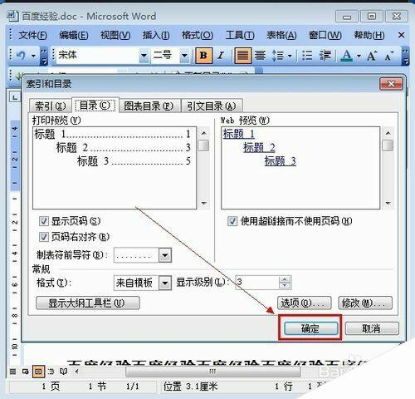This screenshot has width=415, height=399.
Task: Select the 目录(C) tab
Action: (95, 106)
